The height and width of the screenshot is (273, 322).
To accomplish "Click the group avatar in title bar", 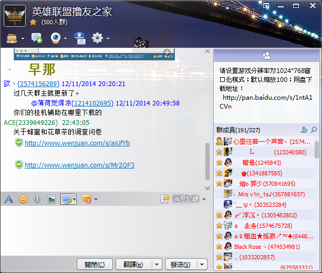I will point(15,16).
